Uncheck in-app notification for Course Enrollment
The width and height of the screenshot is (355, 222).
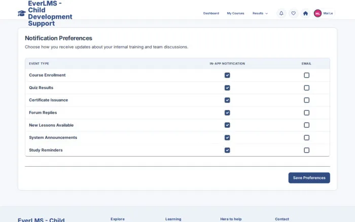(227, 75)
